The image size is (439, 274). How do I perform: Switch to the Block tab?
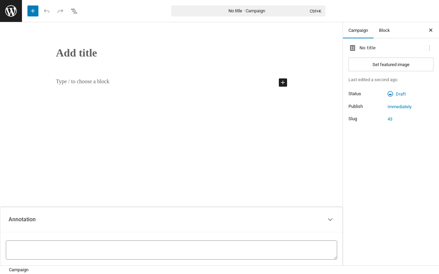(384, 30)
